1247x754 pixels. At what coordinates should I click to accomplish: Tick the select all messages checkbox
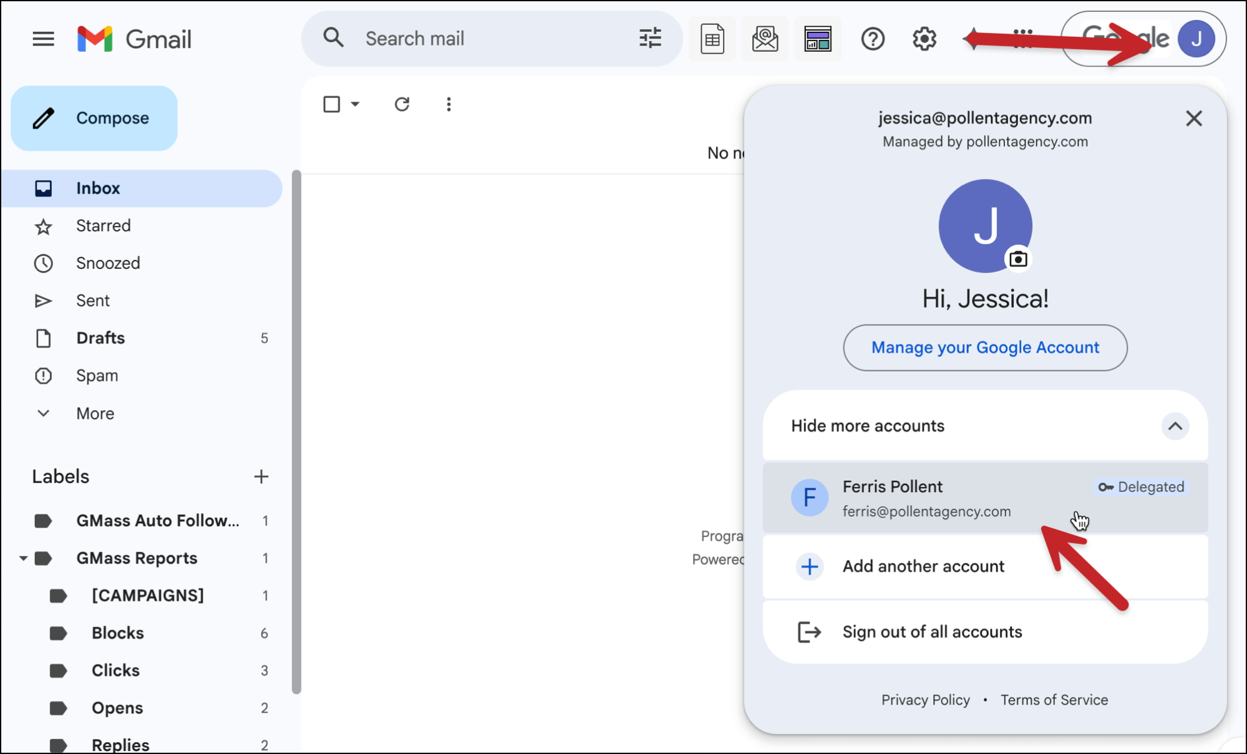tap(332, 104)
